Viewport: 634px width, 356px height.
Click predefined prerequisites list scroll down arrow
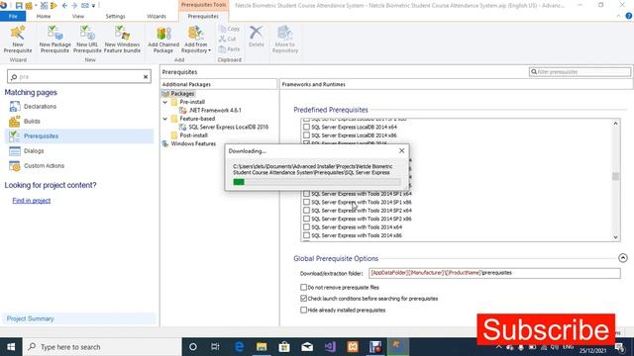click(x=615, y=237)
